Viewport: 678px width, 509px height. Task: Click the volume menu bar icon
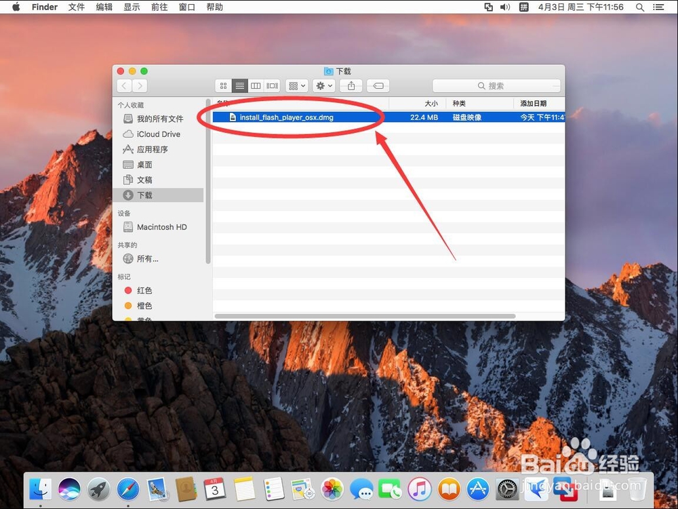[x=505, y=7]
